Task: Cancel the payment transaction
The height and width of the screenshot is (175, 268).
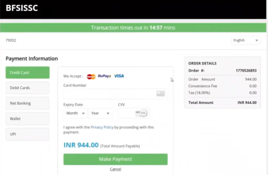Action: 115,169
